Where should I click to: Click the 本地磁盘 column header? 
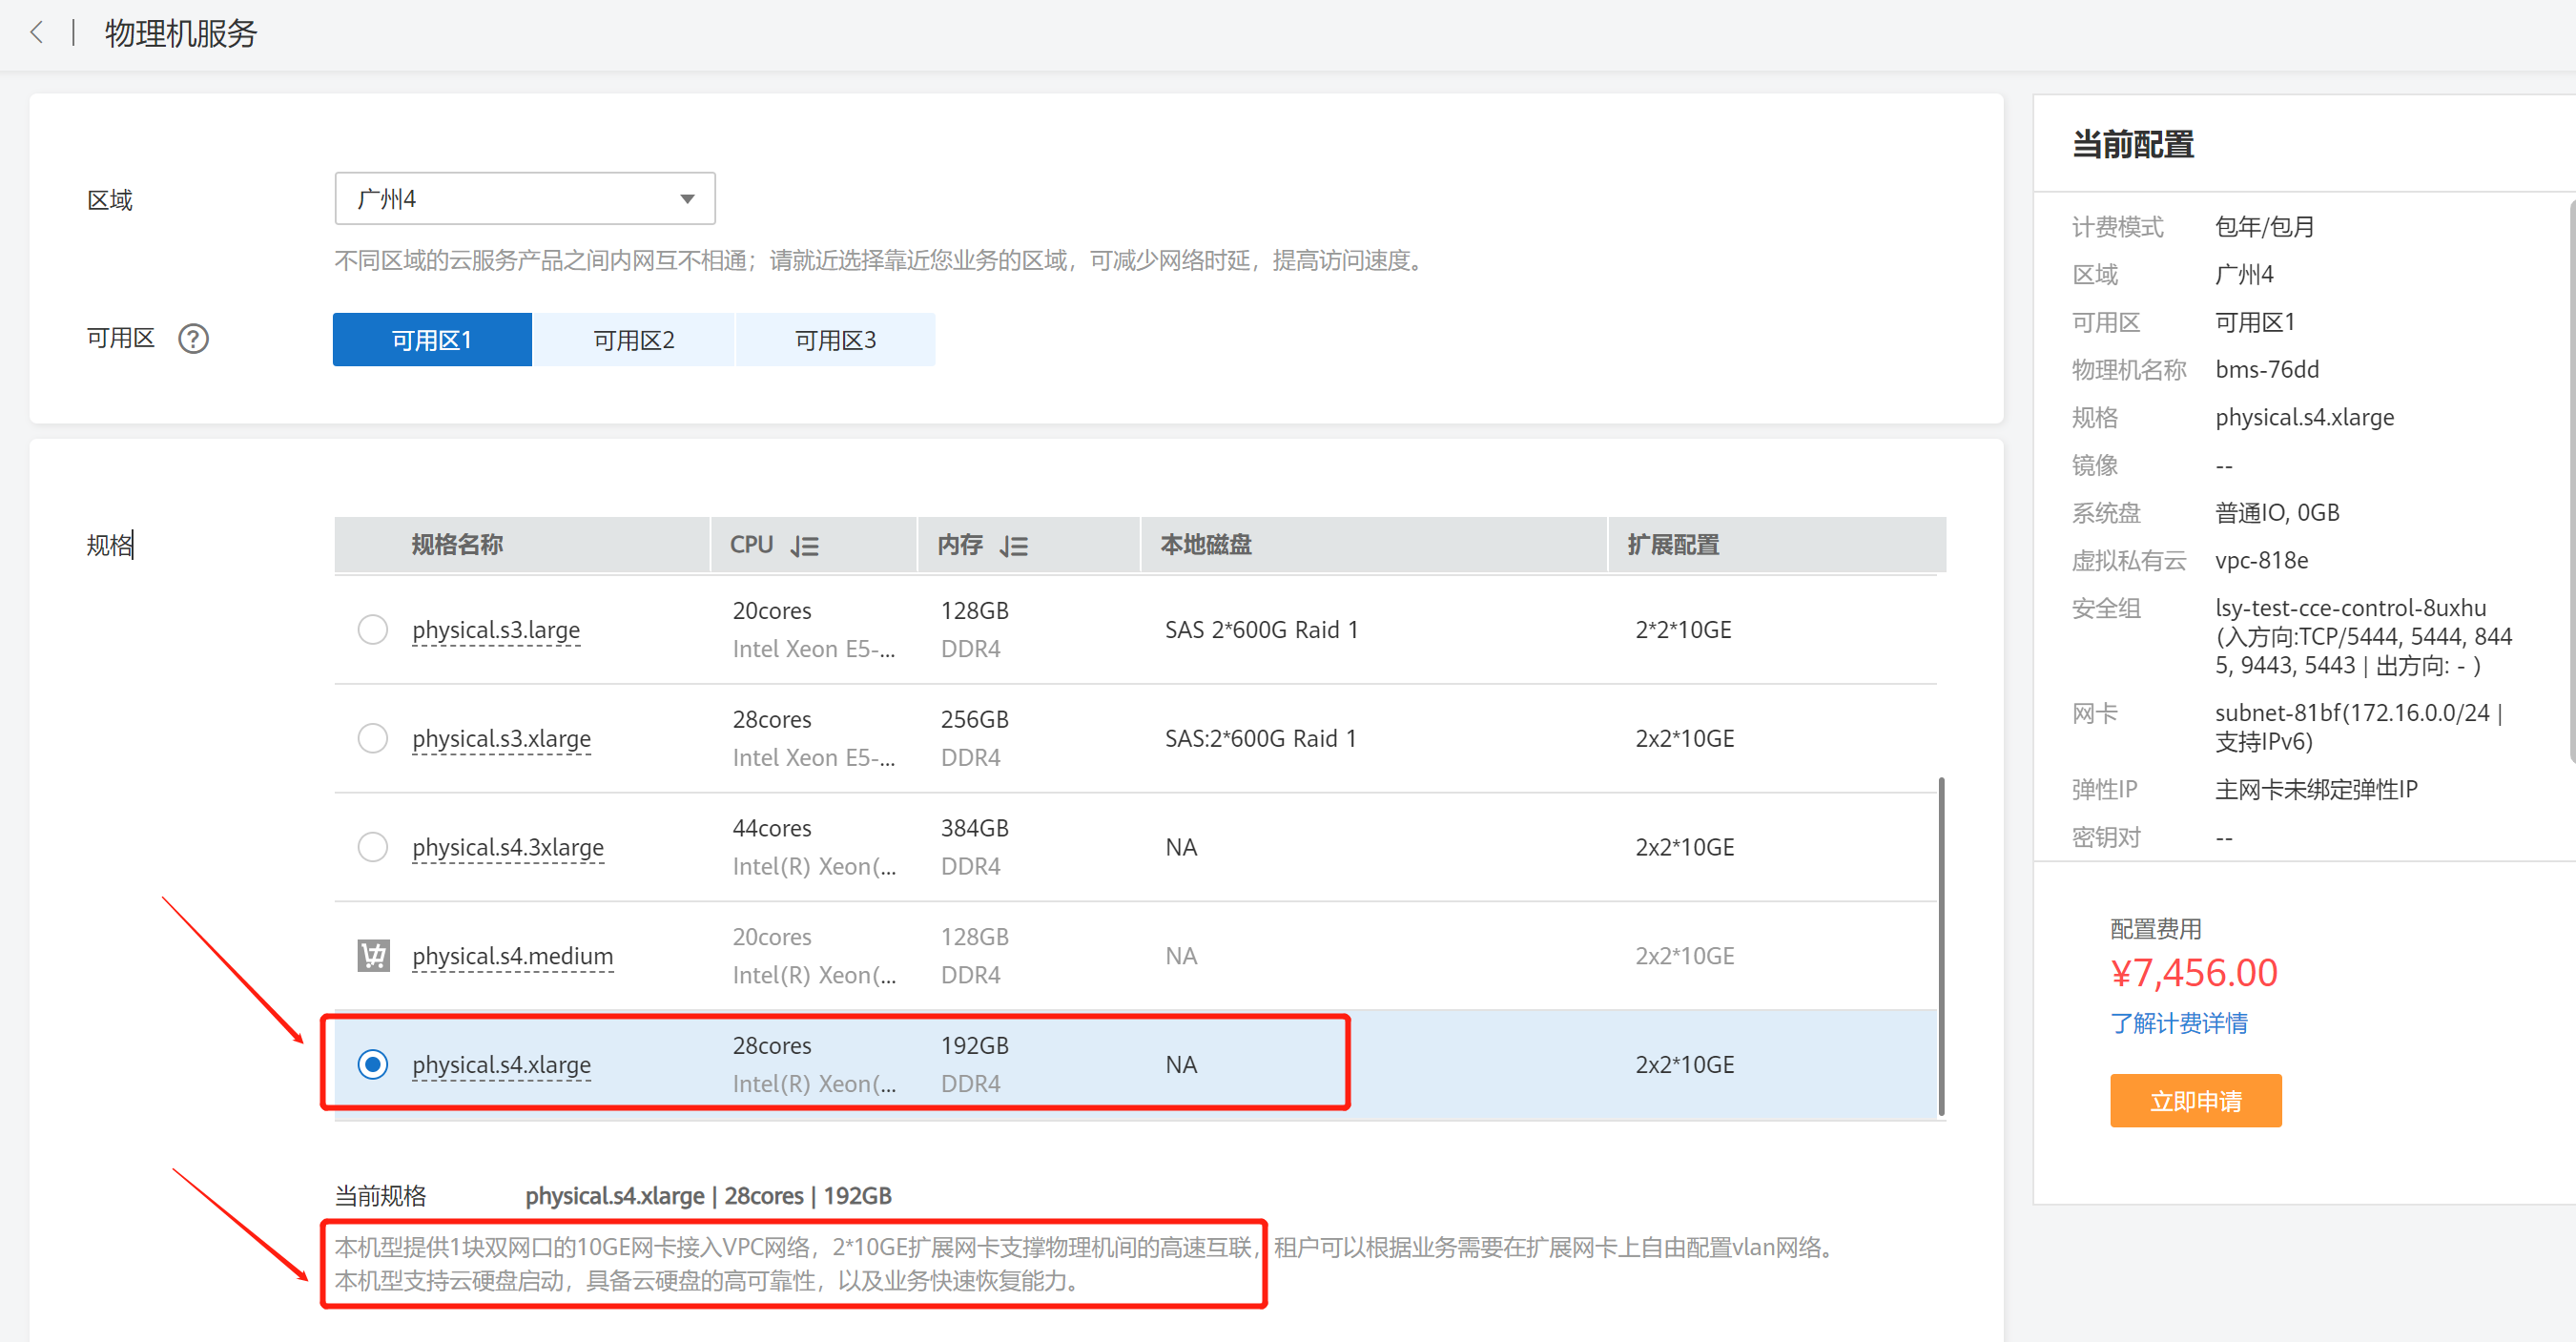pos(1206,545)
